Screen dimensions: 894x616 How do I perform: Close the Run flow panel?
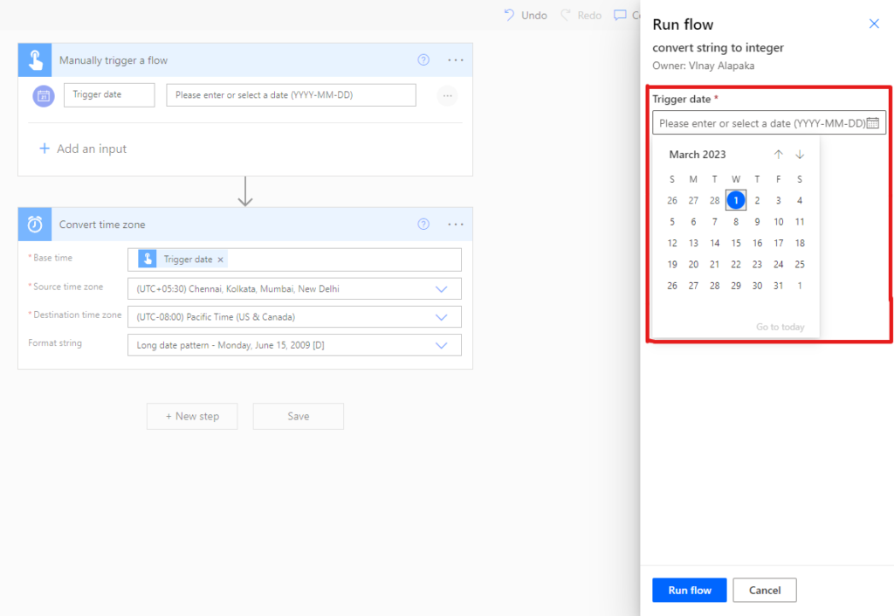[873, 24]
